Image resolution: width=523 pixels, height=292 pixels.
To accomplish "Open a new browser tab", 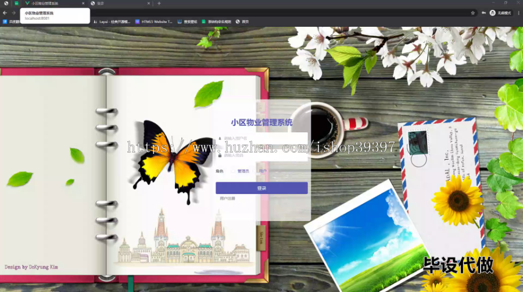I will point(159,3).
